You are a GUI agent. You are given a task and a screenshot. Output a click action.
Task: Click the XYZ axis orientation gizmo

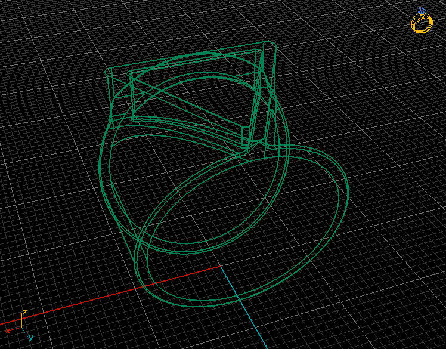click(20, 326)
